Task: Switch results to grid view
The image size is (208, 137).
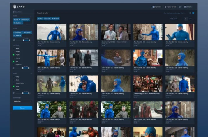Action: [x=193, y=13]
